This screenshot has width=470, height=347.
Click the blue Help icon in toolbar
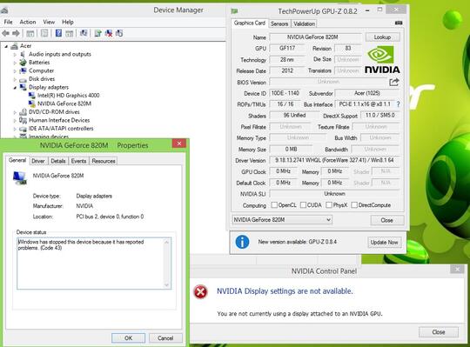[x=59, y=33]
